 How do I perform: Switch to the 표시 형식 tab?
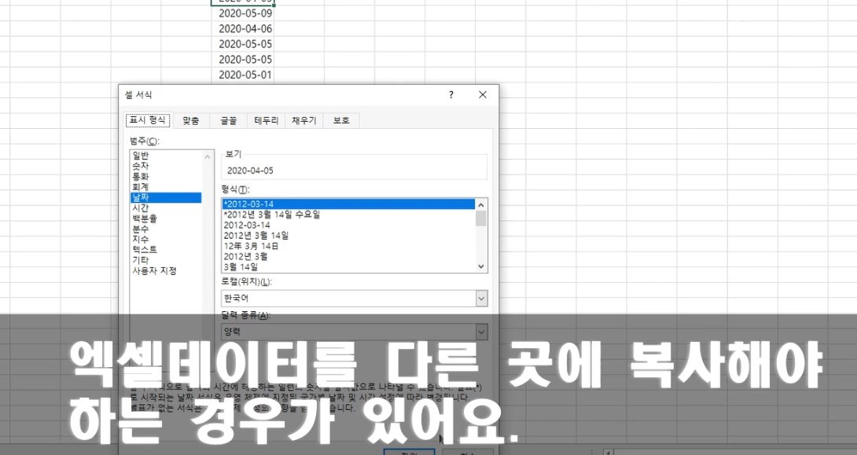click(x=148, y=120)
